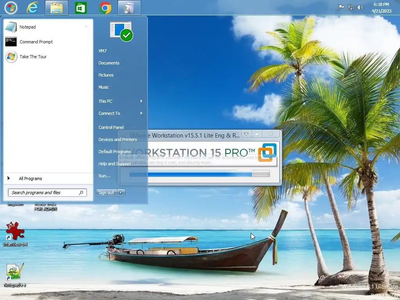This screenshot has width=400, height=300.
Task: Expand the Sign out options arrow
Action: 121,193
